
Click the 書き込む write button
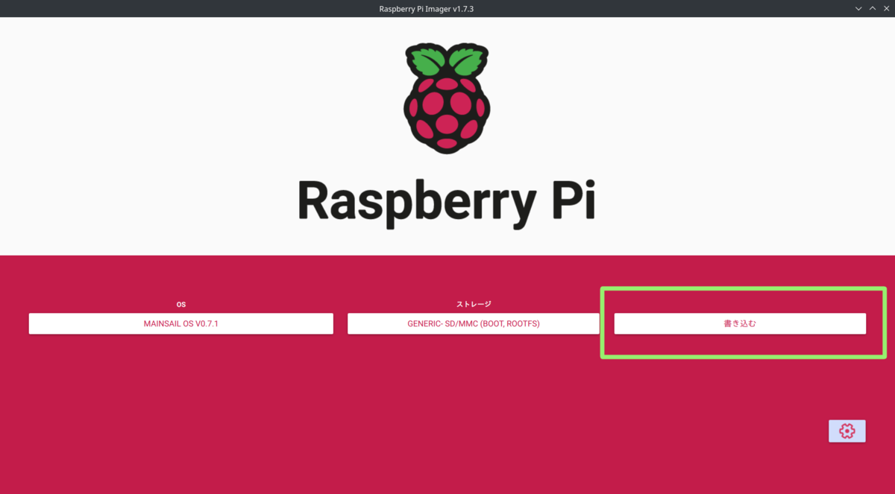click(740, 323)
